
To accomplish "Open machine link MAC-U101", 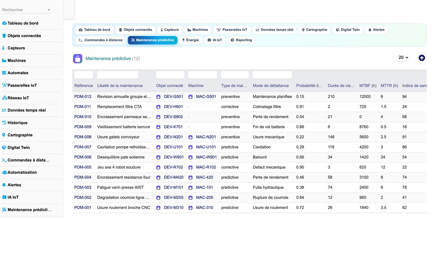I will pos(206,147).
